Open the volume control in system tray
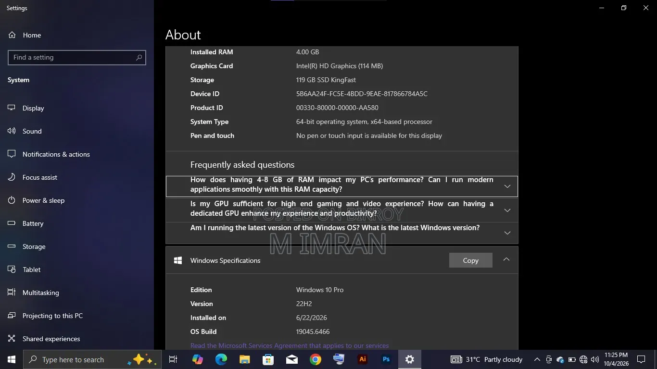 (595, 359)
